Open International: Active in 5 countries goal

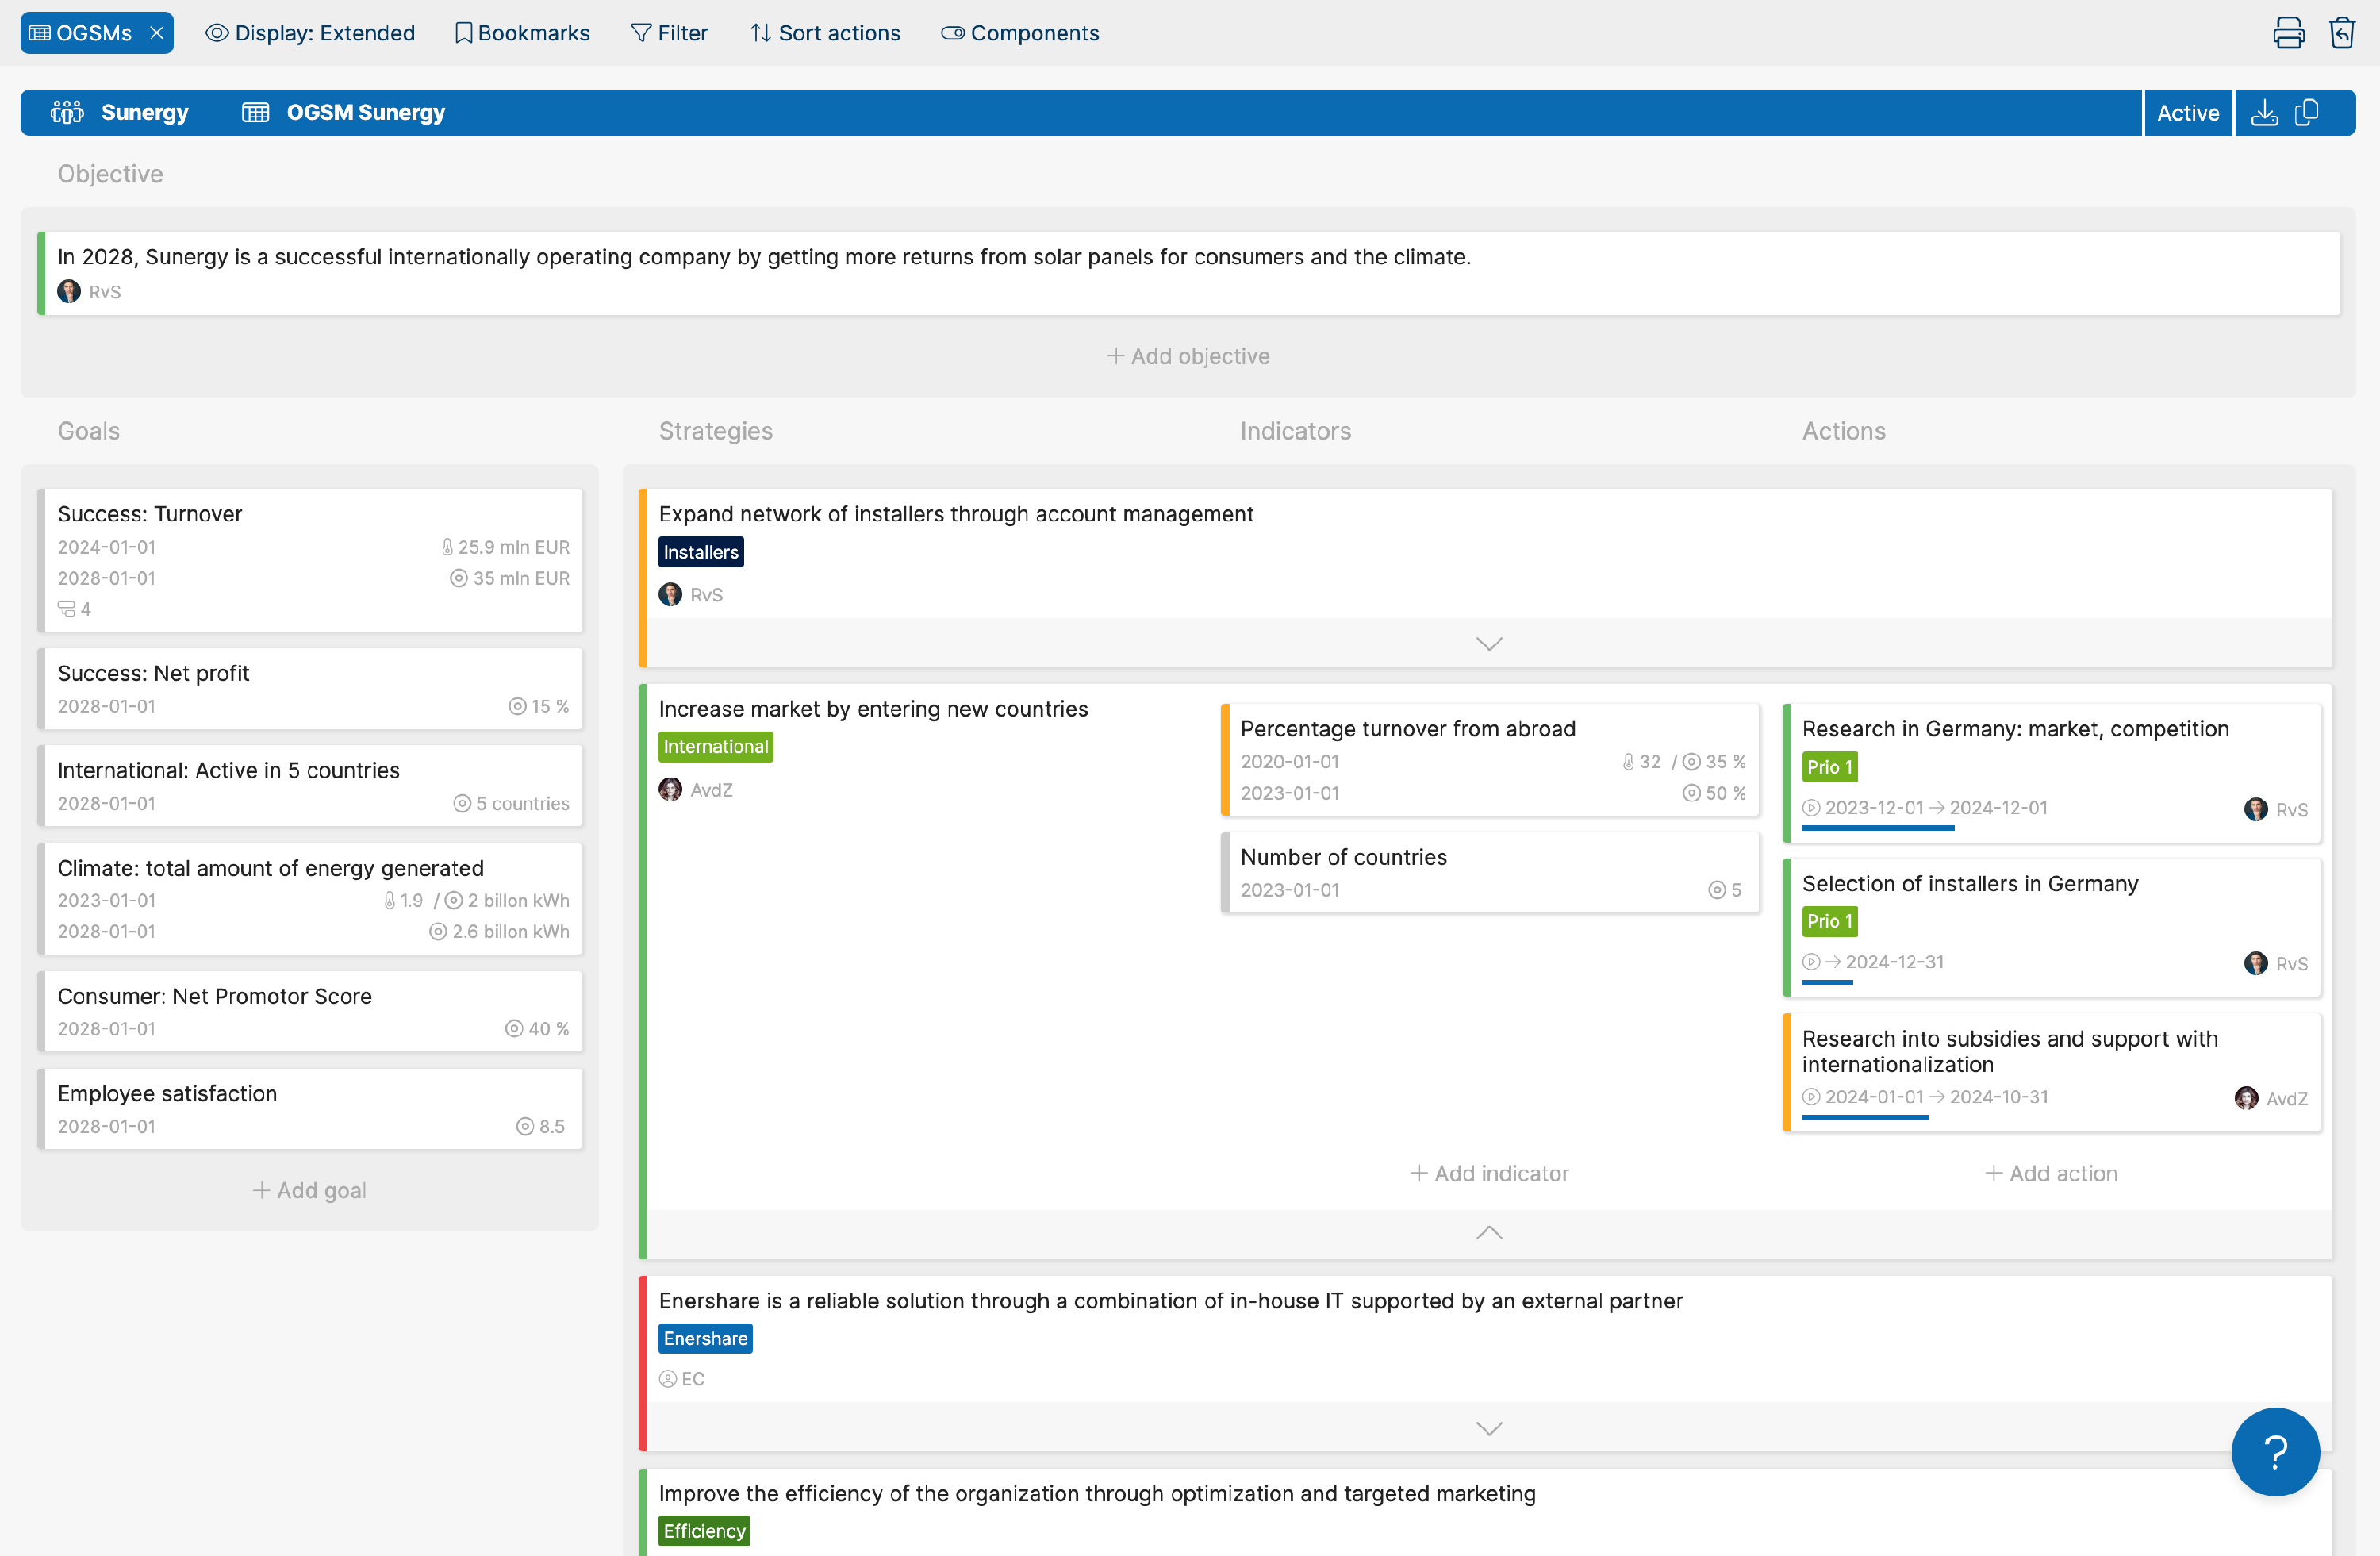point(310,786)
